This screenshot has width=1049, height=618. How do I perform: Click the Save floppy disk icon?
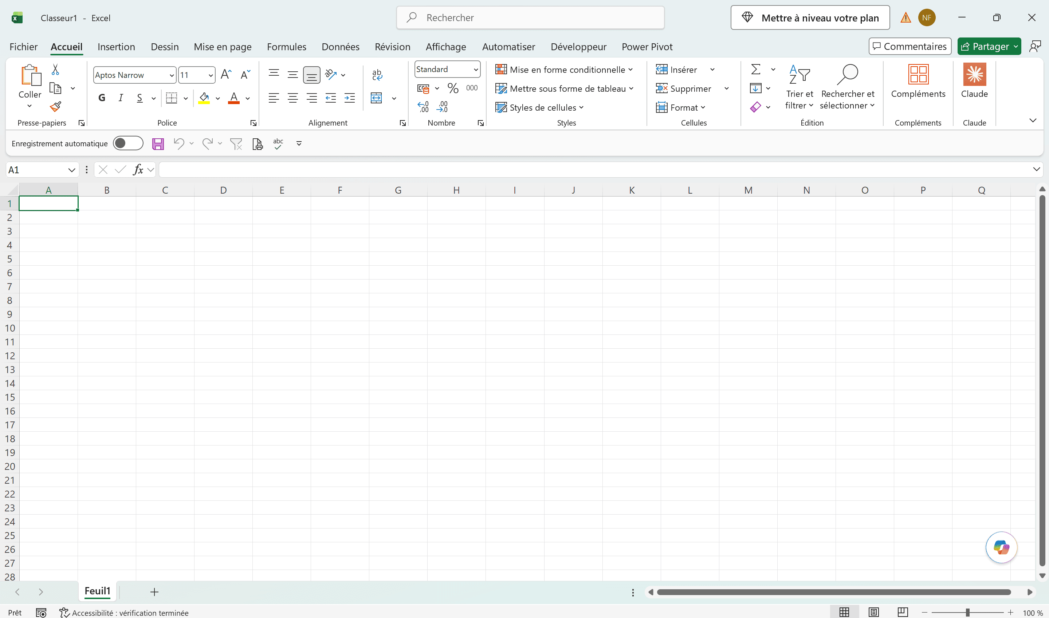(x=158, y=144)
